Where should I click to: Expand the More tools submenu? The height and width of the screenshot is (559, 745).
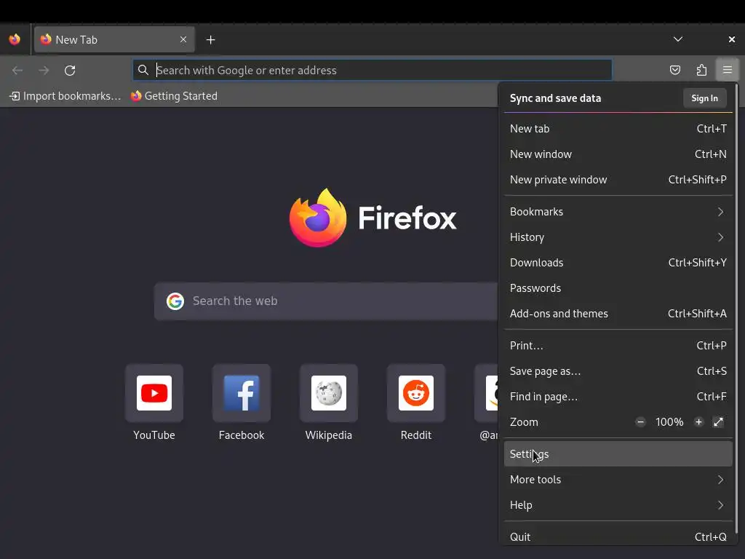(618, 480)
